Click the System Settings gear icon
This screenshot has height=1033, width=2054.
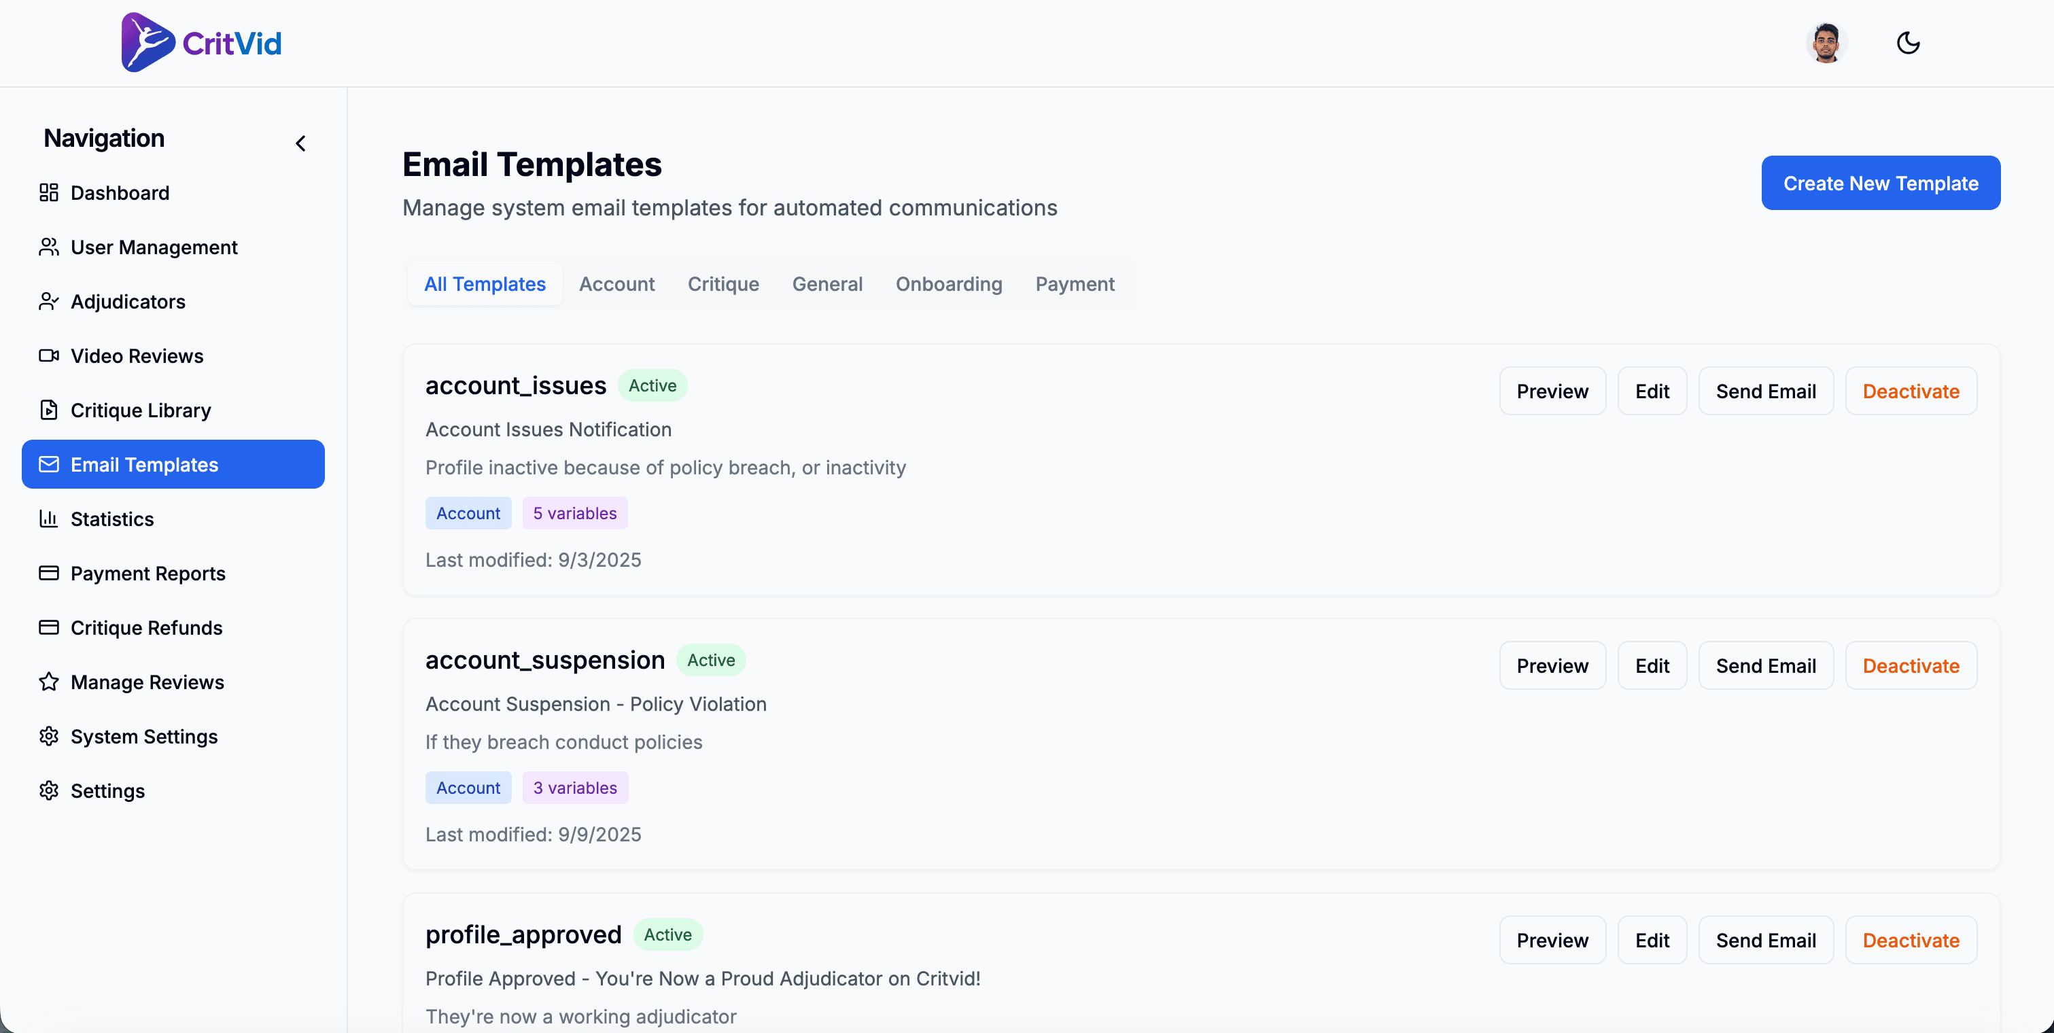point(49,736)
